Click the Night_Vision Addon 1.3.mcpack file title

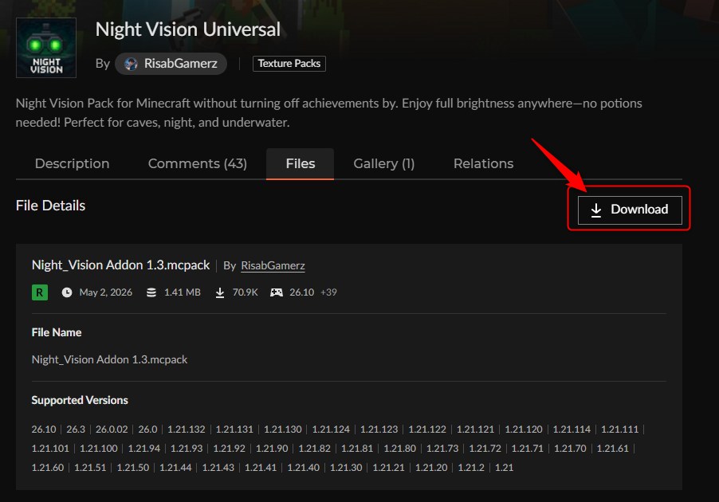coord(120,265)
